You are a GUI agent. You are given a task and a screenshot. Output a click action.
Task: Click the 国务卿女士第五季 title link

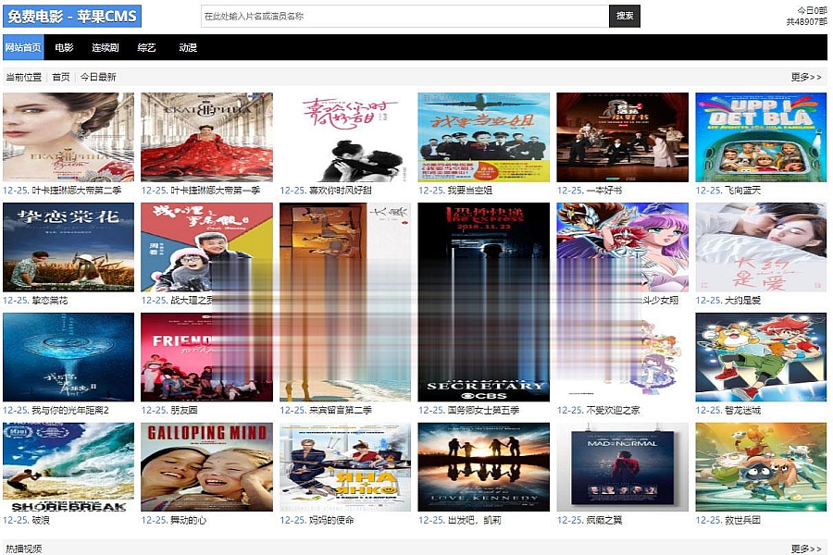[483, 410]
